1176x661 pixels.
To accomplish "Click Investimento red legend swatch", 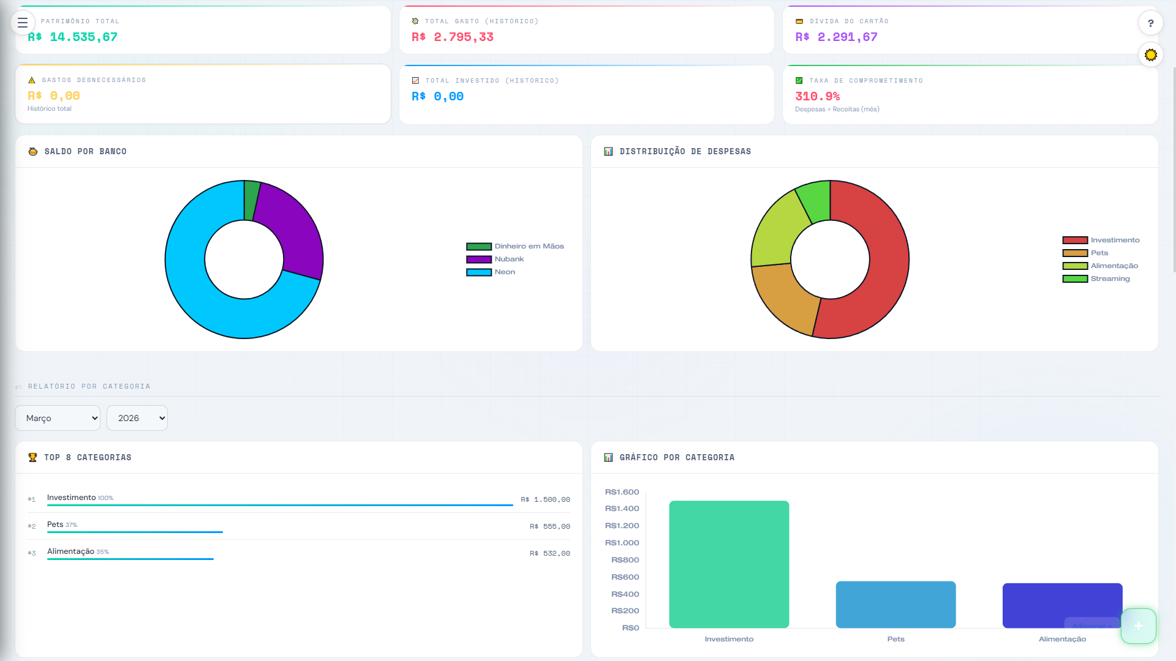I will click(x=1075, y=240).
